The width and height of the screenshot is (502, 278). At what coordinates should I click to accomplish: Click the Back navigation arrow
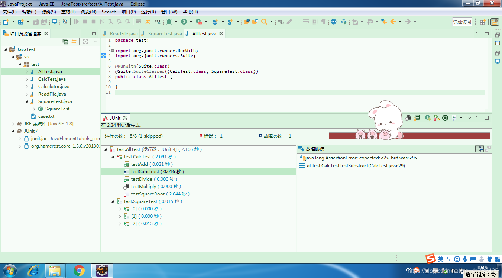(x=393, y=22)
